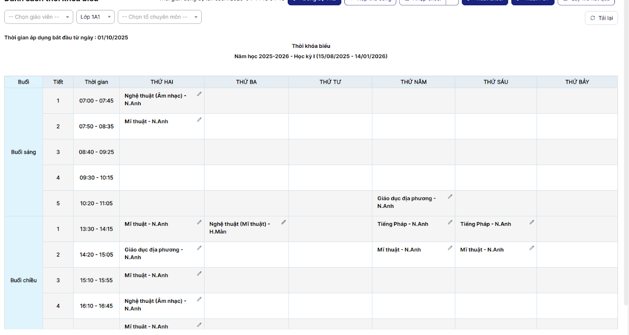The image size is (629, 335).
Task: Edit Monday 13:30 Mĩ thuật lesson
Action: point(199,222)
